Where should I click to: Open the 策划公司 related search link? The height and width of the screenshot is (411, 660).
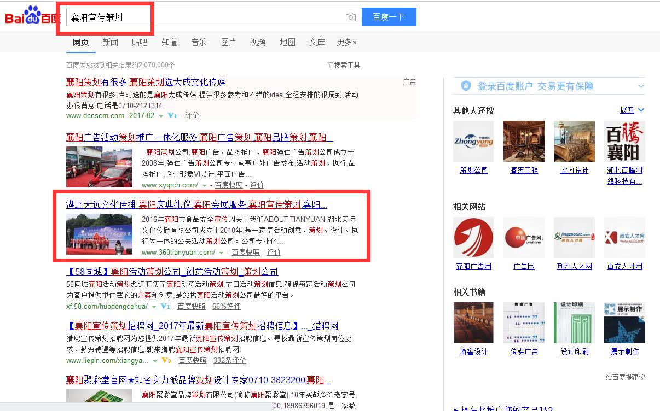[x=473, y=170]
